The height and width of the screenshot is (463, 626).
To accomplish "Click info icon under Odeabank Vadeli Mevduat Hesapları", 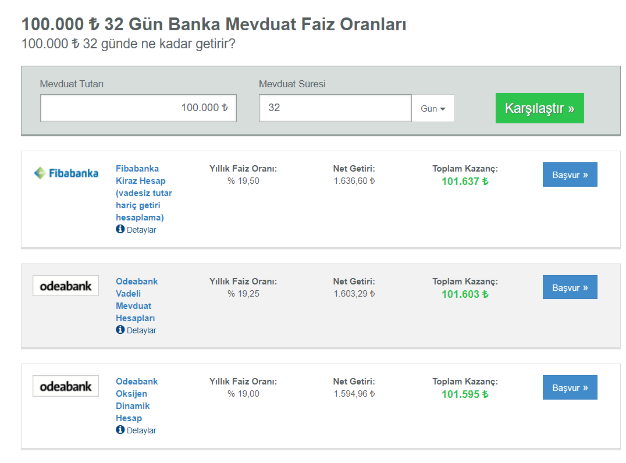I will tap(120, 330).
